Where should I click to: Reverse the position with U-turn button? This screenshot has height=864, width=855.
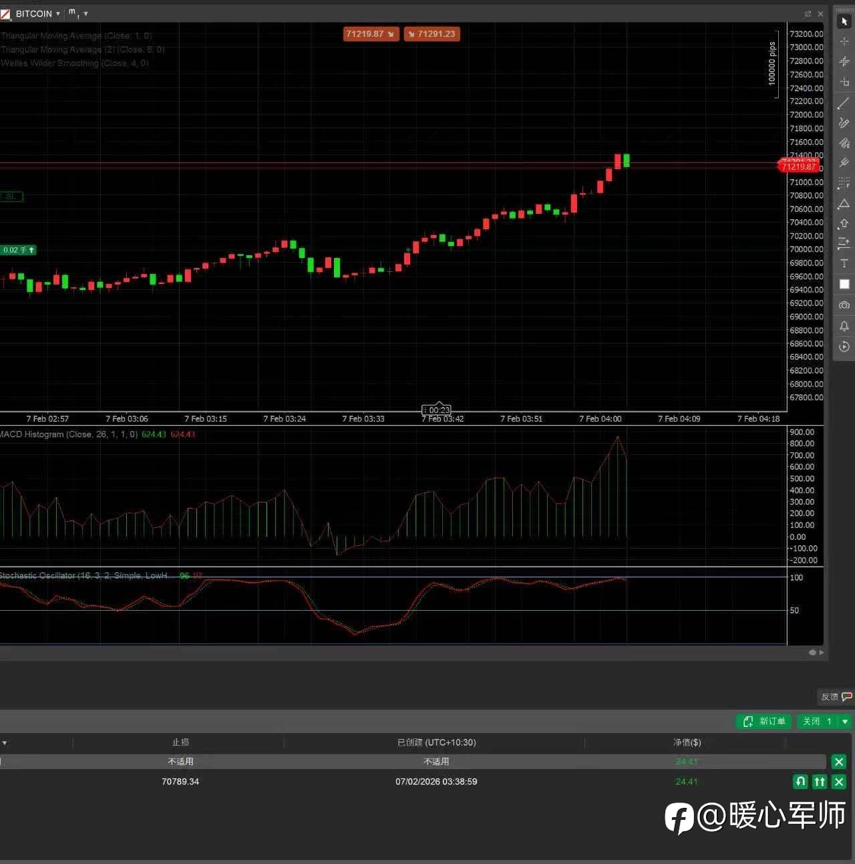(x=800, y=781)
